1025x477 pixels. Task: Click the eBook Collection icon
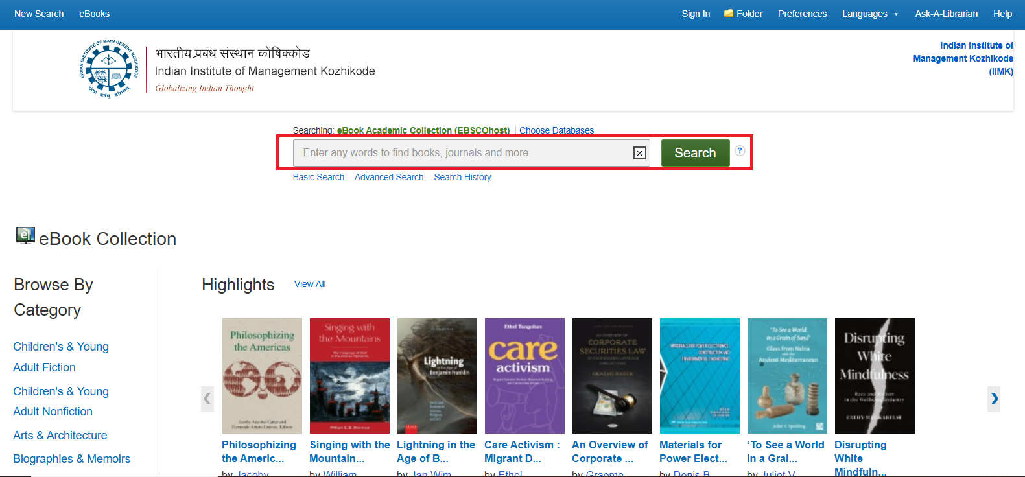tap(25, 236)
